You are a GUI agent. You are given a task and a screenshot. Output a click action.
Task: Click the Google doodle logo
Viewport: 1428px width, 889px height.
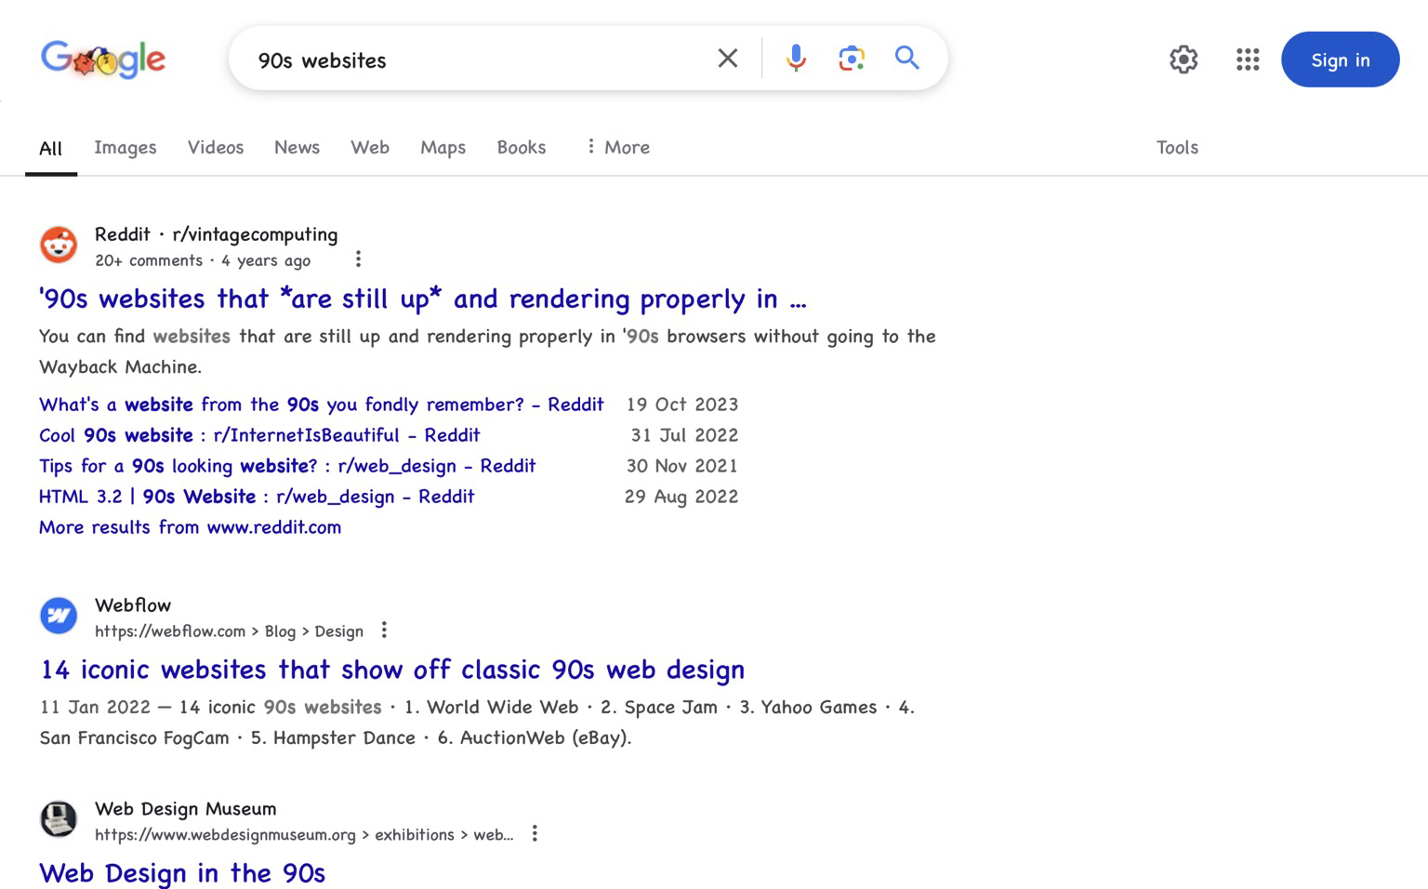pyautogui.click(x=103, y=60)
